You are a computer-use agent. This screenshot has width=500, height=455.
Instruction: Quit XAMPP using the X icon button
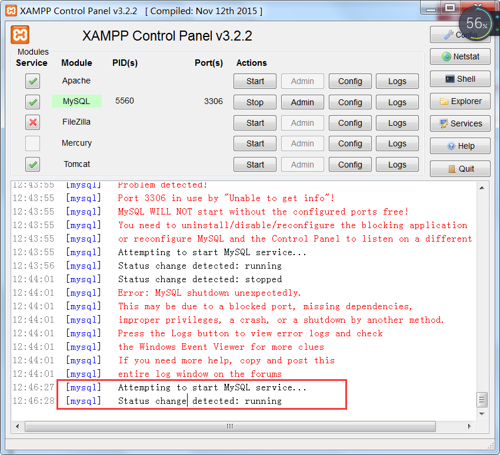pyautogui.click(x=459, y=168)
